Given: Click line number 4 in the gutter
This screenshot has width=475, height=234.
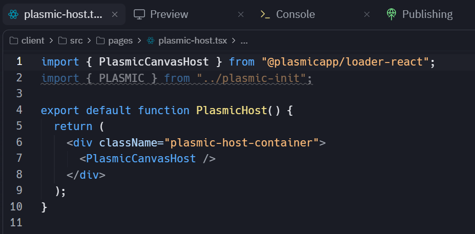Looking at the screenshot, I should 19,110.
